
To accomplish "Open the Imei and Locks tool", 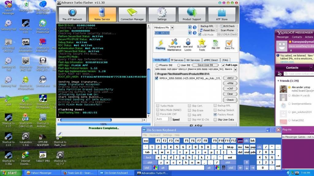I will 188,45.
